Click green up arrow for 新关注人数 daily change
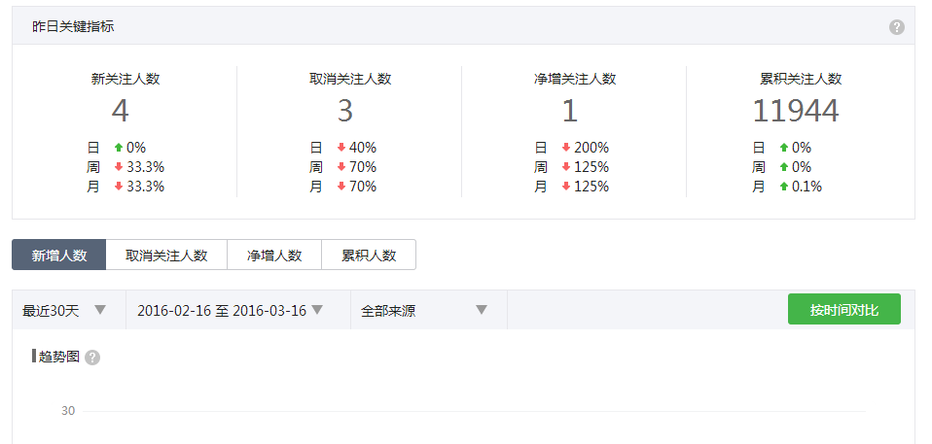932x444 pixels. (119, 148)
